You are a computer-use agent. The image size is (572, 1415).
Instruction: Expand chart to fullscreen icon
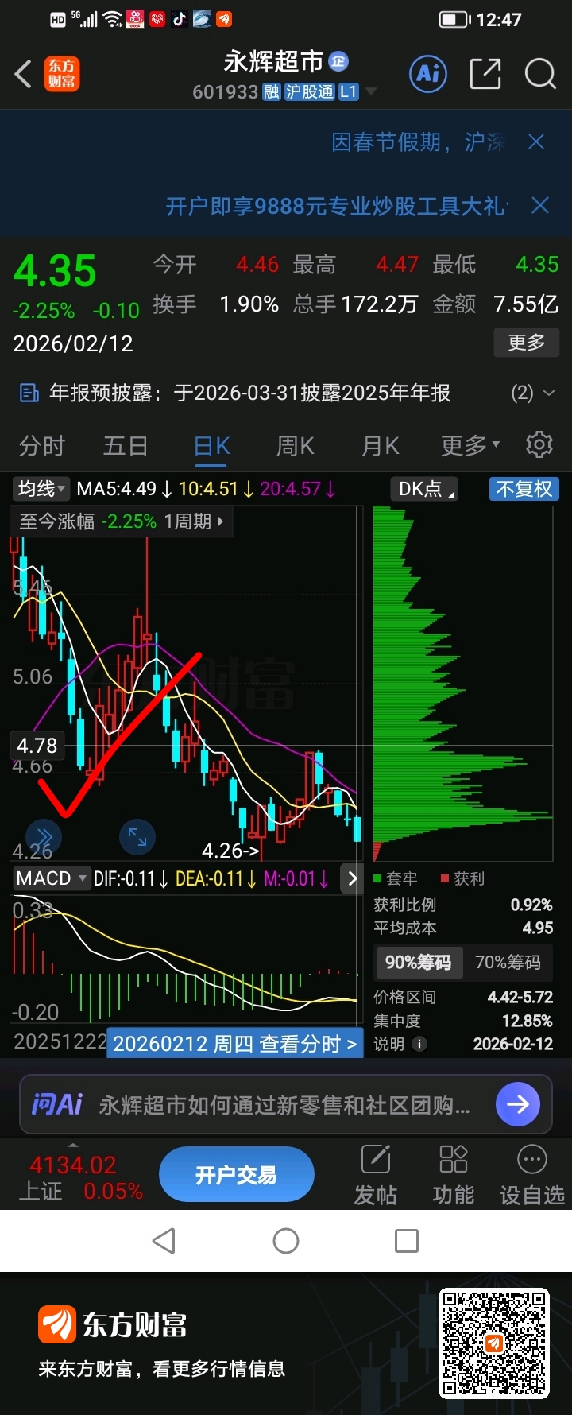(137, 836)
